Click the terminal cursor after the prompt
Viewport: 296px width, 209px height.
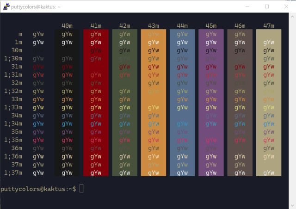81,189
